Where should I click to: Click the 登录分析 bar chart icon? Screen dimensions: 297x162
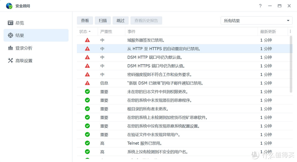click(x=10, y=48)
